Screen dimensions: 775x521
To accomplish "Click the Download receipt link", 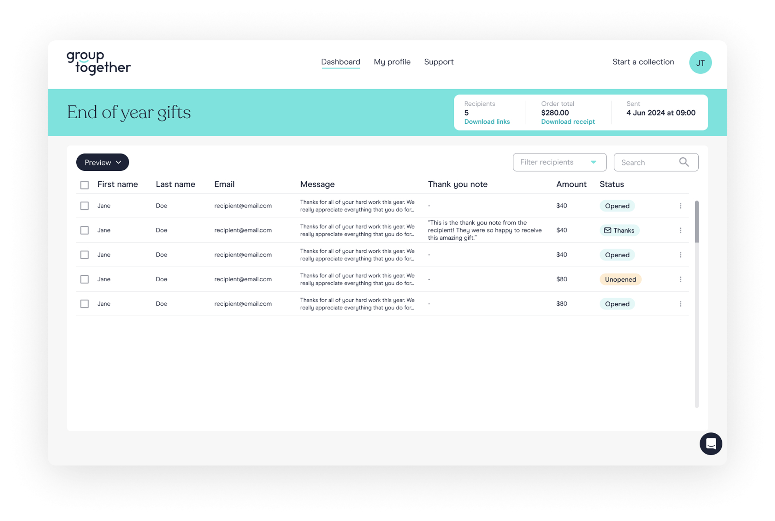I will point(568,122).
